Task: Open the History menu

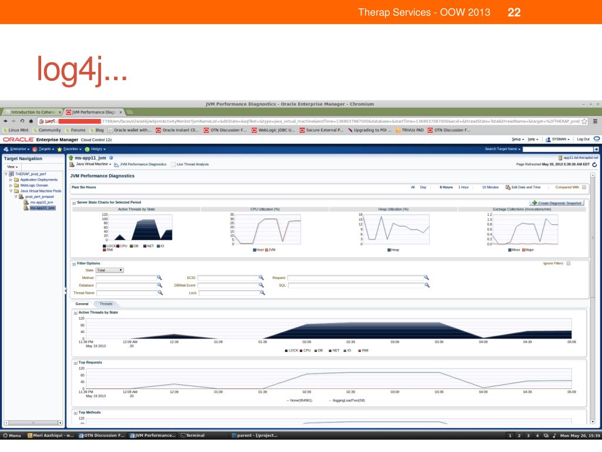Action: coord(95,149)
